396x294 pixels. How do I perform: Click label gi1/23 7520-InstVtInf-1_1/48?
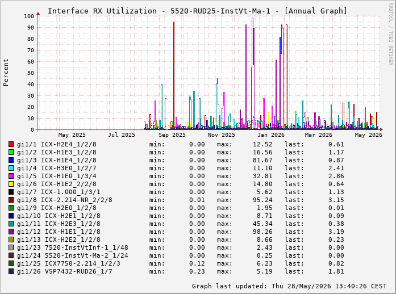(73, 247)
